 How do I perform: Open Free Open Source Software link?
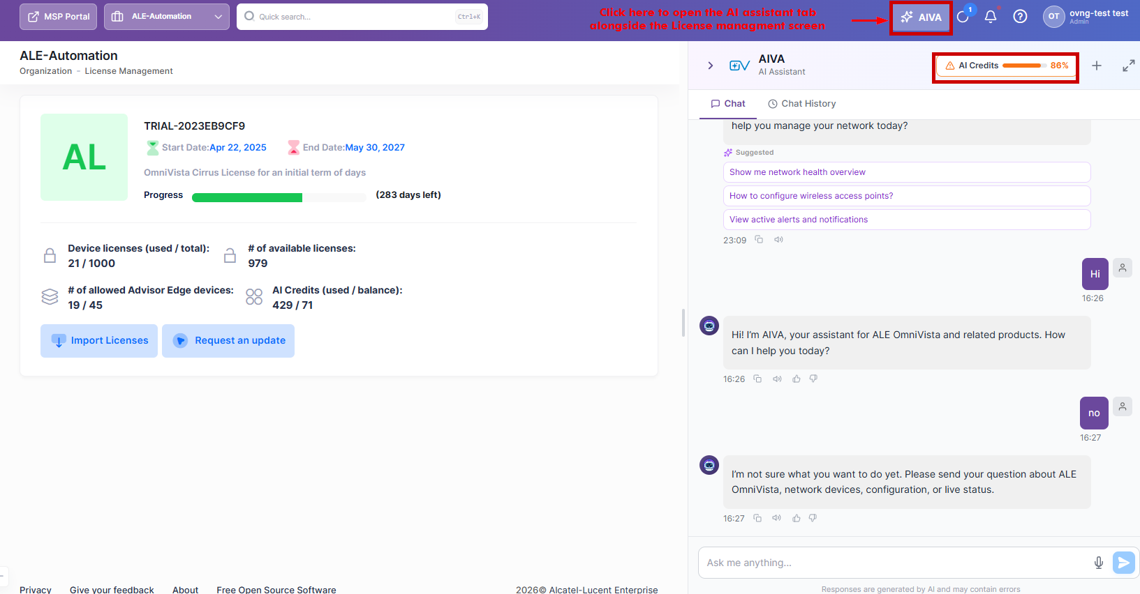click(276, 590)
